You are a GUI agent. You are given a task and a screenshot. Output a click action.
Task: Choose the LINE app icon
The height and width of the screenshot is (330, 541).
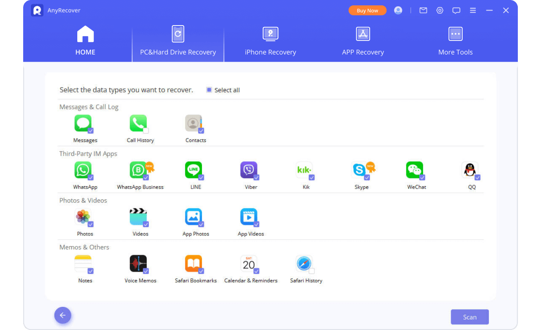193,170
